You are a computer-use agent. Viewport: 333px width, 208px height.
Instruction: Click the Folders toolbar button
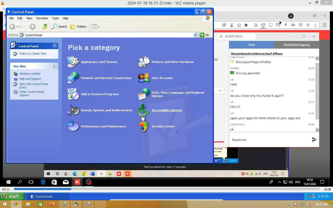click(x=78, y=27)
